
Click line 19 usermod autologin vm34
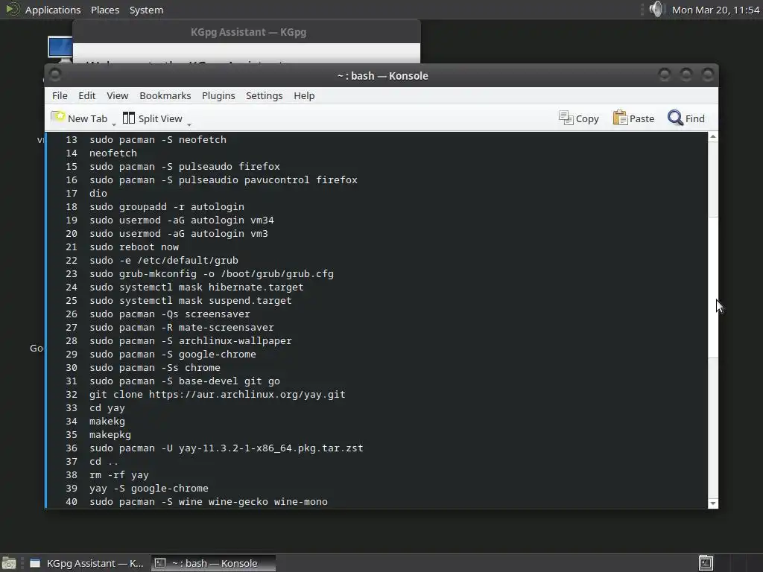182,220
